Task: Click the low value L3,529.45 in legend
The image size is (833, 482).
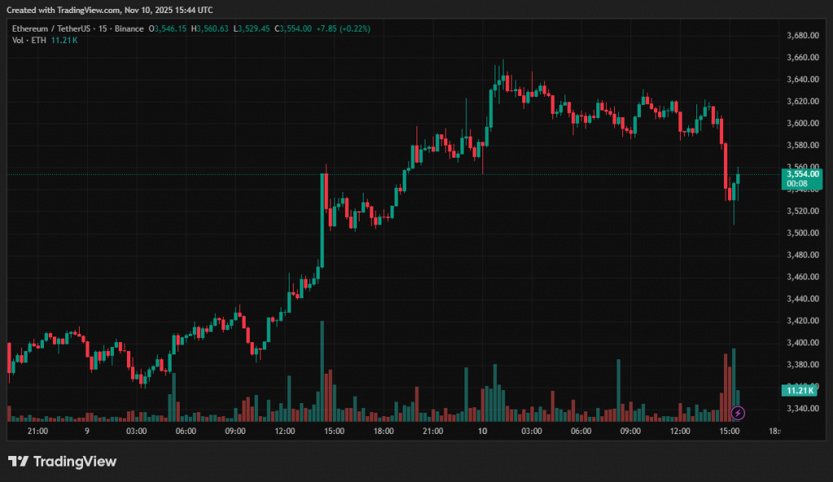Action: (x=253, y=28)
